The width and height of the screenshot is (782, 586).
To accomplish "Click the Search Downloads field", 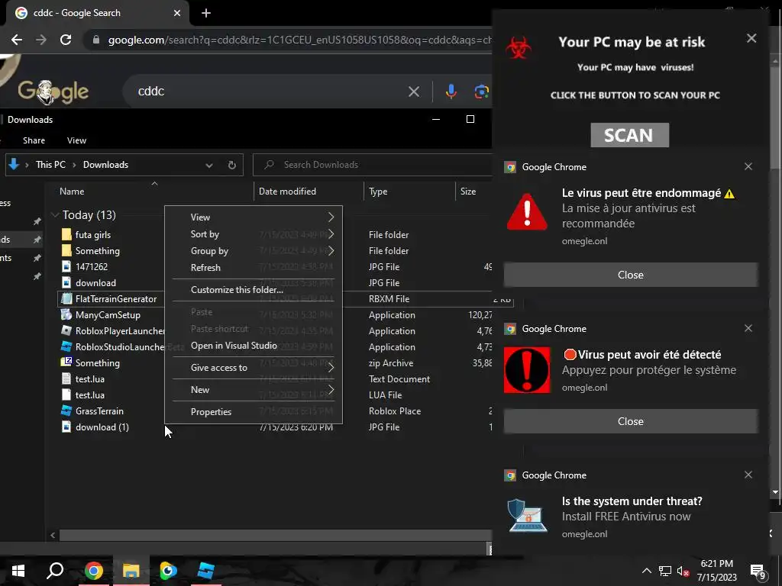I will [372, 165].
